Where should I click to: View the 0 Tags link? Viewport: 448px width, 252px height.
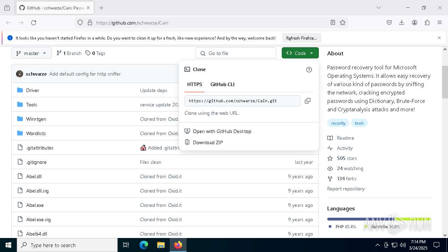(95, 53)
